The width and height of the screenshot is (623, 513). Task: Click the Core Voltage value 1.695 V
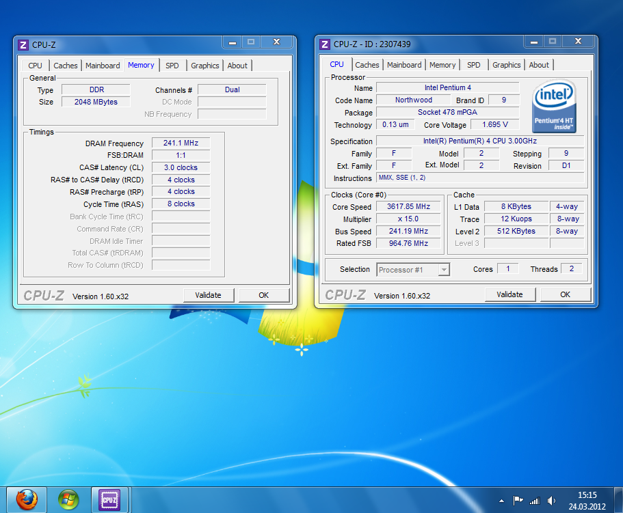pos(495,124)
